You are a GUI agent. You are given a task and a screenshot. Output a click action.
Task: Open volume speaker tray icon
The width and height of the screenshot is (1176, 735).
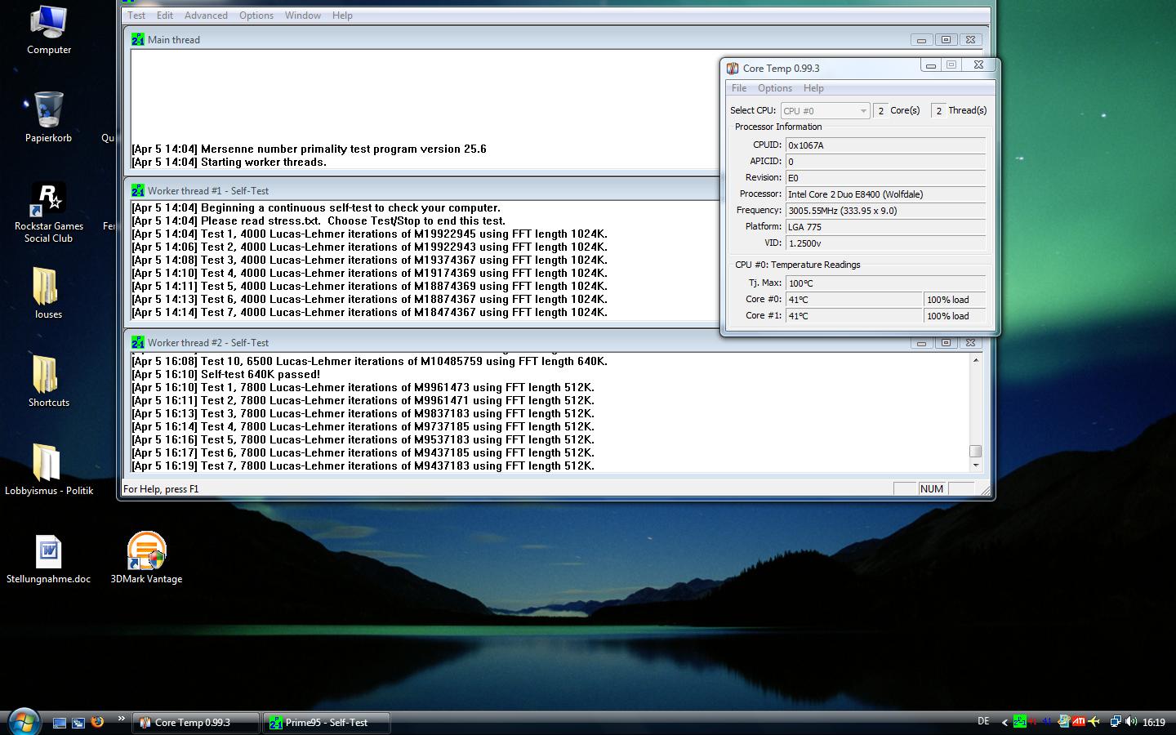click(1131, 721)
